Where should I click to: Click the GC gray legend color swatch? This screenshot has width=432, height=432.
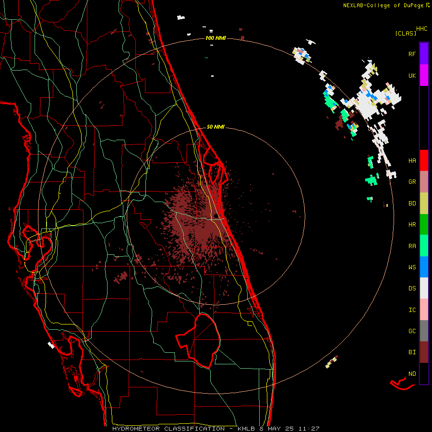click(424, 331)
